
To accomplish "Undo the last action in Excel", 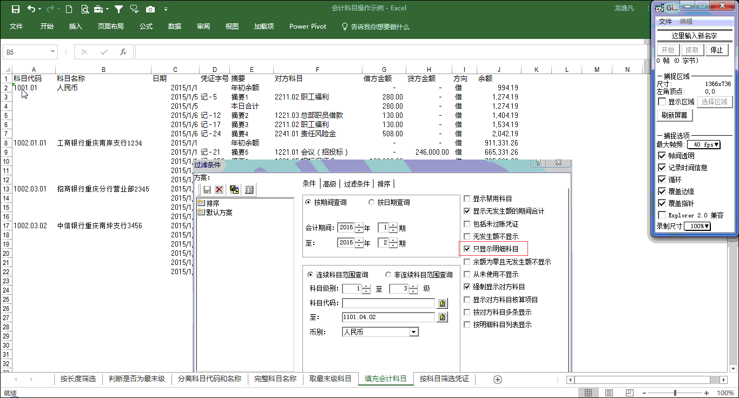I will [31, 9].
